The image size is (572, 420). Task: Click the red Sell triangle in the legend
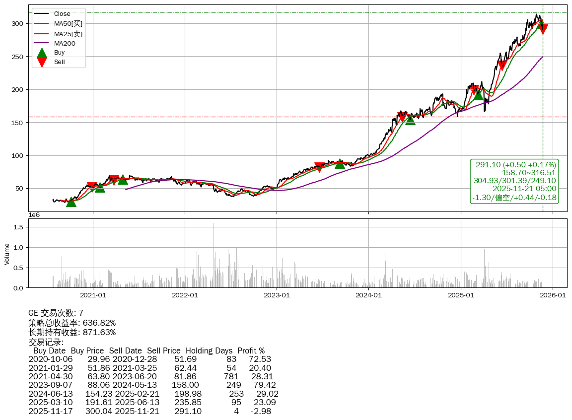[42, 62]
